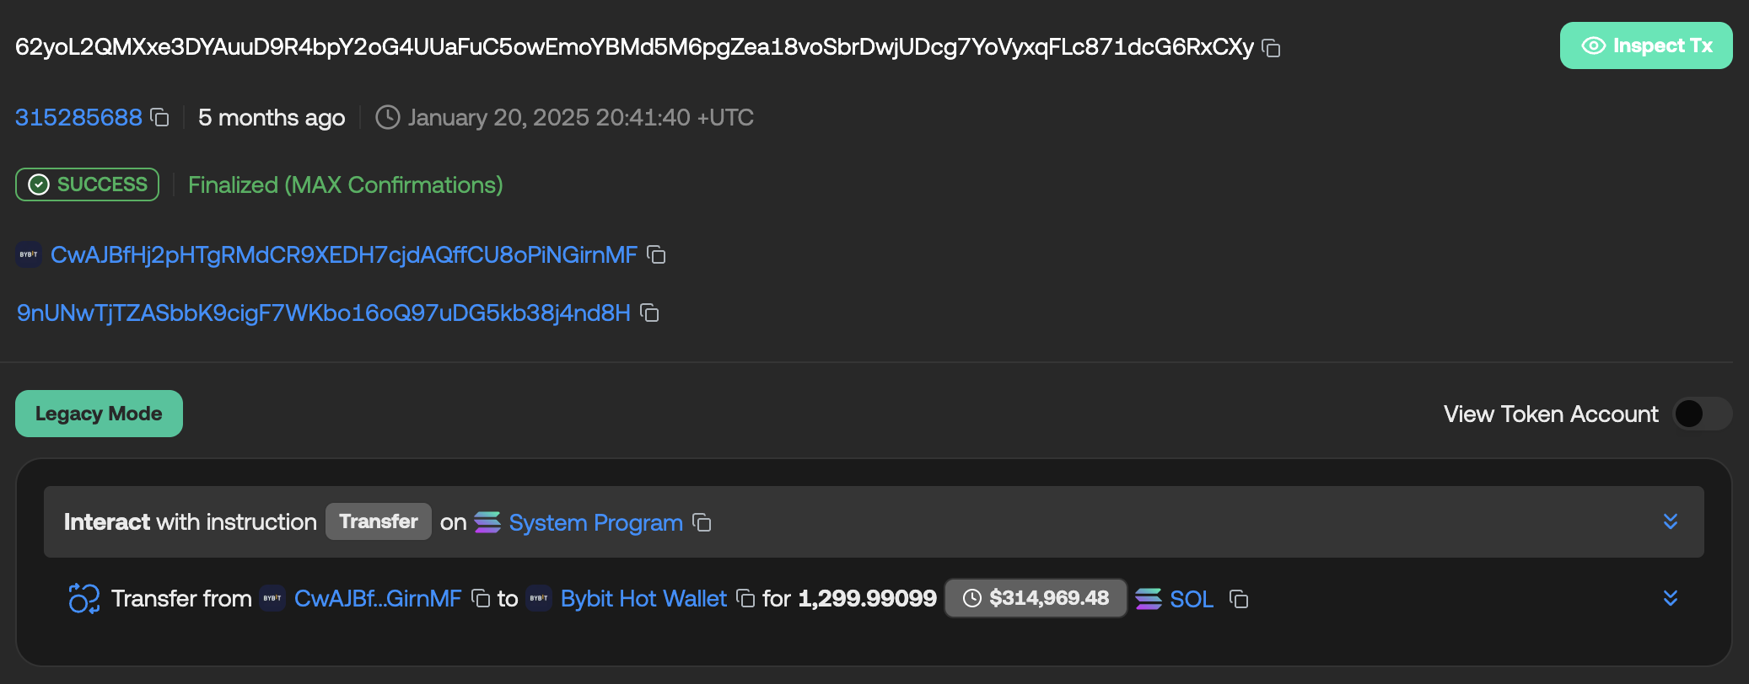Expand the SOL transfer details row
Screen dimensions: 1749x684
1670,598
